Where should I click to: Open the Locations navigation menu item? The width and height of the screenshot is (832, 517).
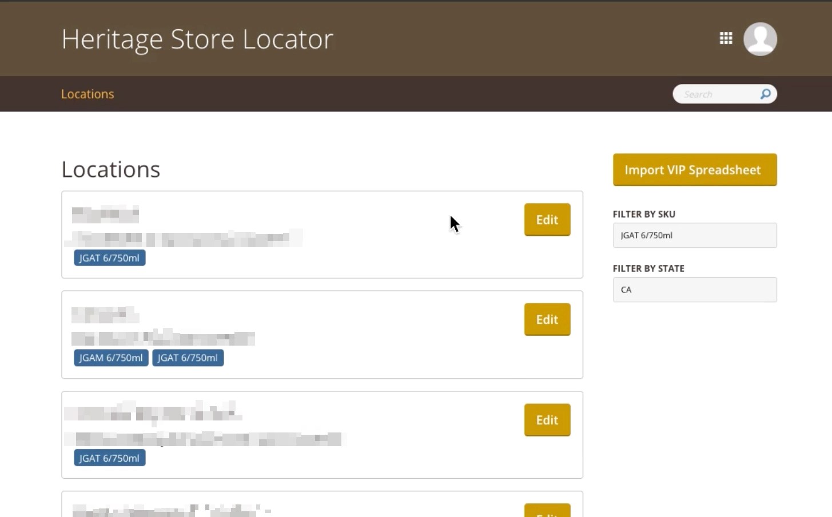click(x=87, y=94)
